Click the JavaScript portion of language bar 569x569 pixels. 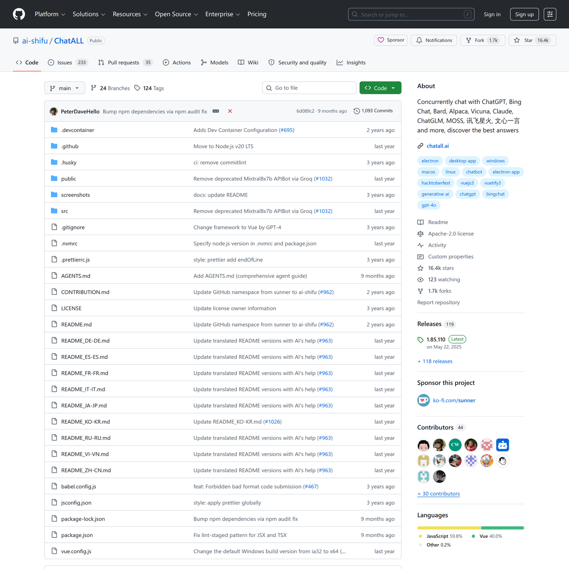(x=449, y=528)
